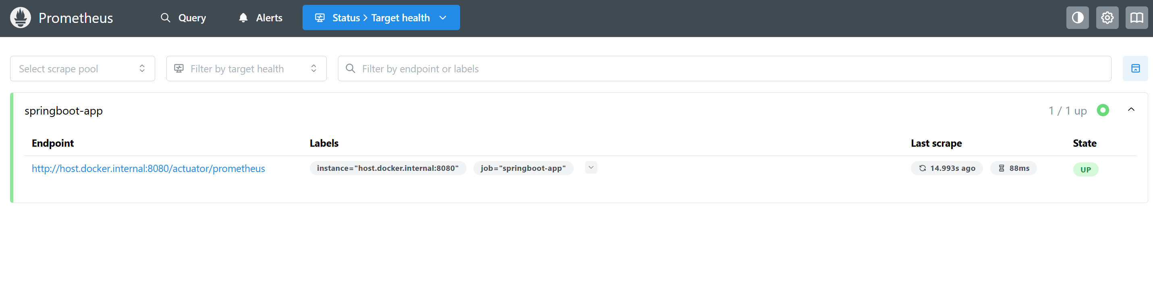
Task: Click the Labels column header
Action: pyautogui.click(x=324, y=143)
